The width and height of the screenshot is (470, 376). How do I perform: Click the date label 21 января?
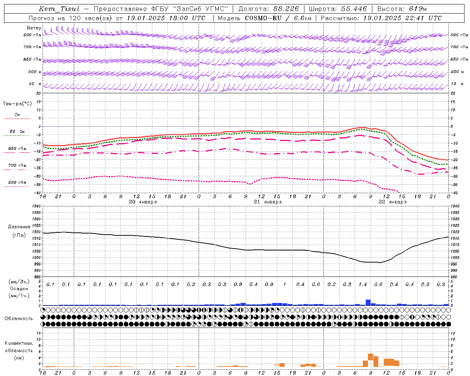point(268,202)
